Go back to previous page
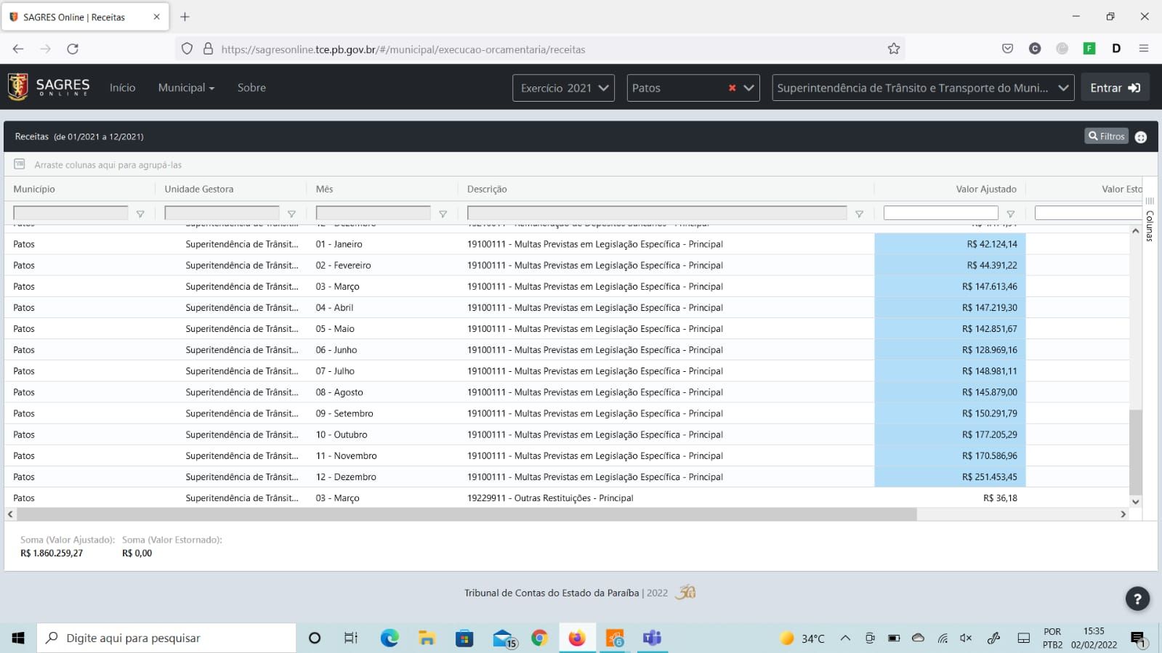Screen dimensions: 1162x653 18,49
